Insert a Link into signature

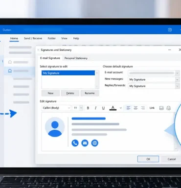(x=152, y=108)
